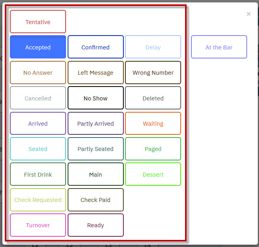The height and width of the screenshot is (247, 259).
Task: Select the Check Requested status
Action: (38, 200)
